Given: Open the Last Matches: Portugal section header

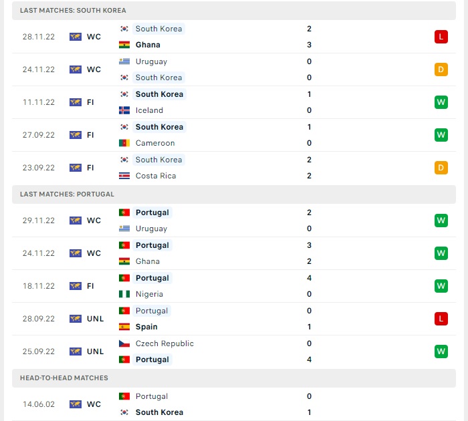Looking at the screenshot, I should click(x=234, y=194).
